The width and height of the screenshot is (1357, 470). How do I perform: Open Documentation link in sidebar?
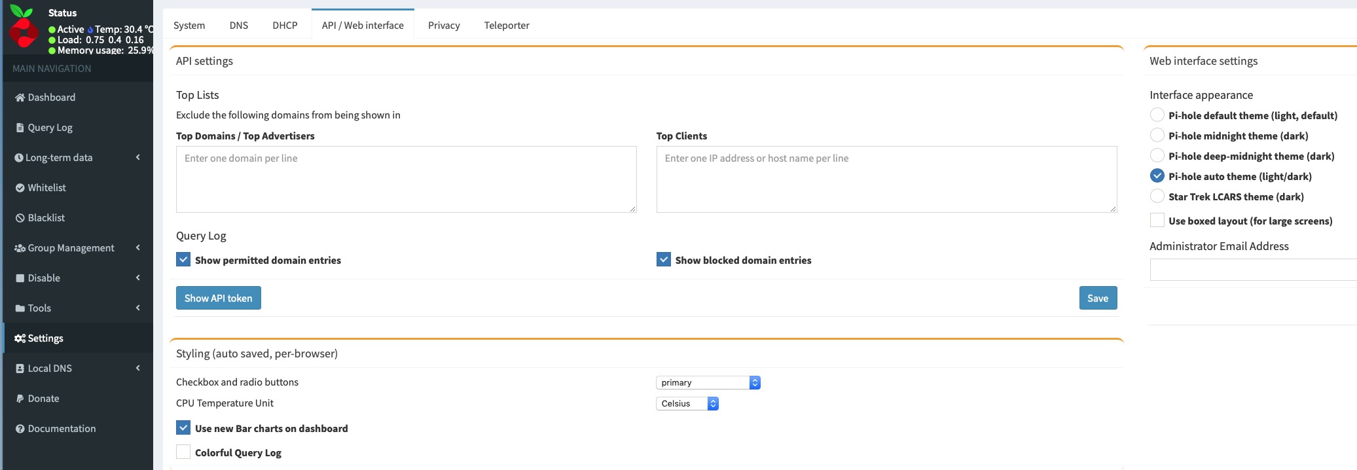click(x=78, y=429)
